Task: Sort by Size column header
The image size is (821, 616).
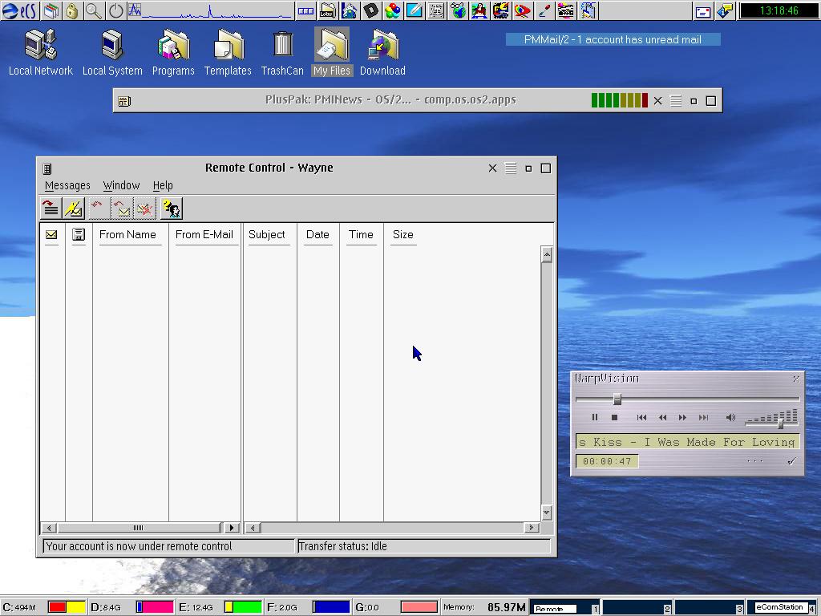Action: tap(403, 235)
